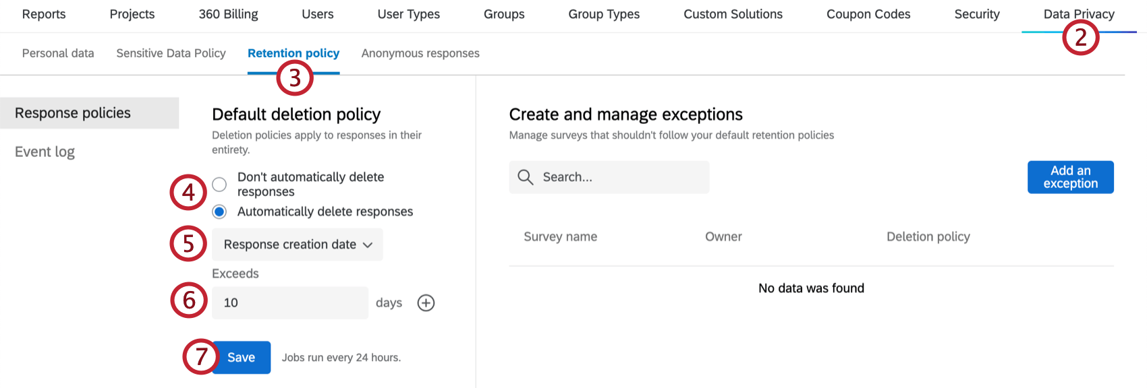
Task: Open the Response creation date dropdown
Action: point(298,245)
